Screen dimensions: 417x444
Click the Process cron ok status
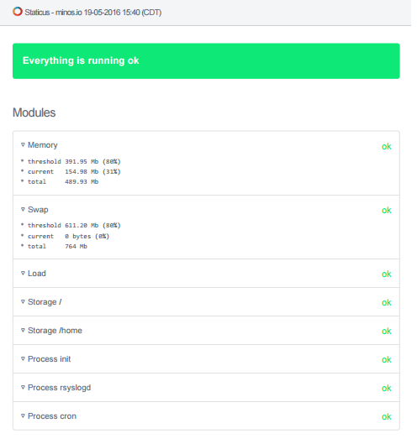click(387, 417)
